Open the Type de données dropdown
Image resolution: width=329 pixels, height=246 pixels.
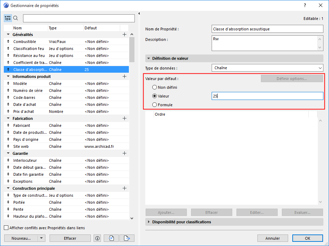pyautogui.click(x=267, y=68)
